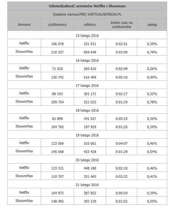Select the '18 lutego 2016' date row
The width and height of the screenshot is (170, 208).
(87, 110)
